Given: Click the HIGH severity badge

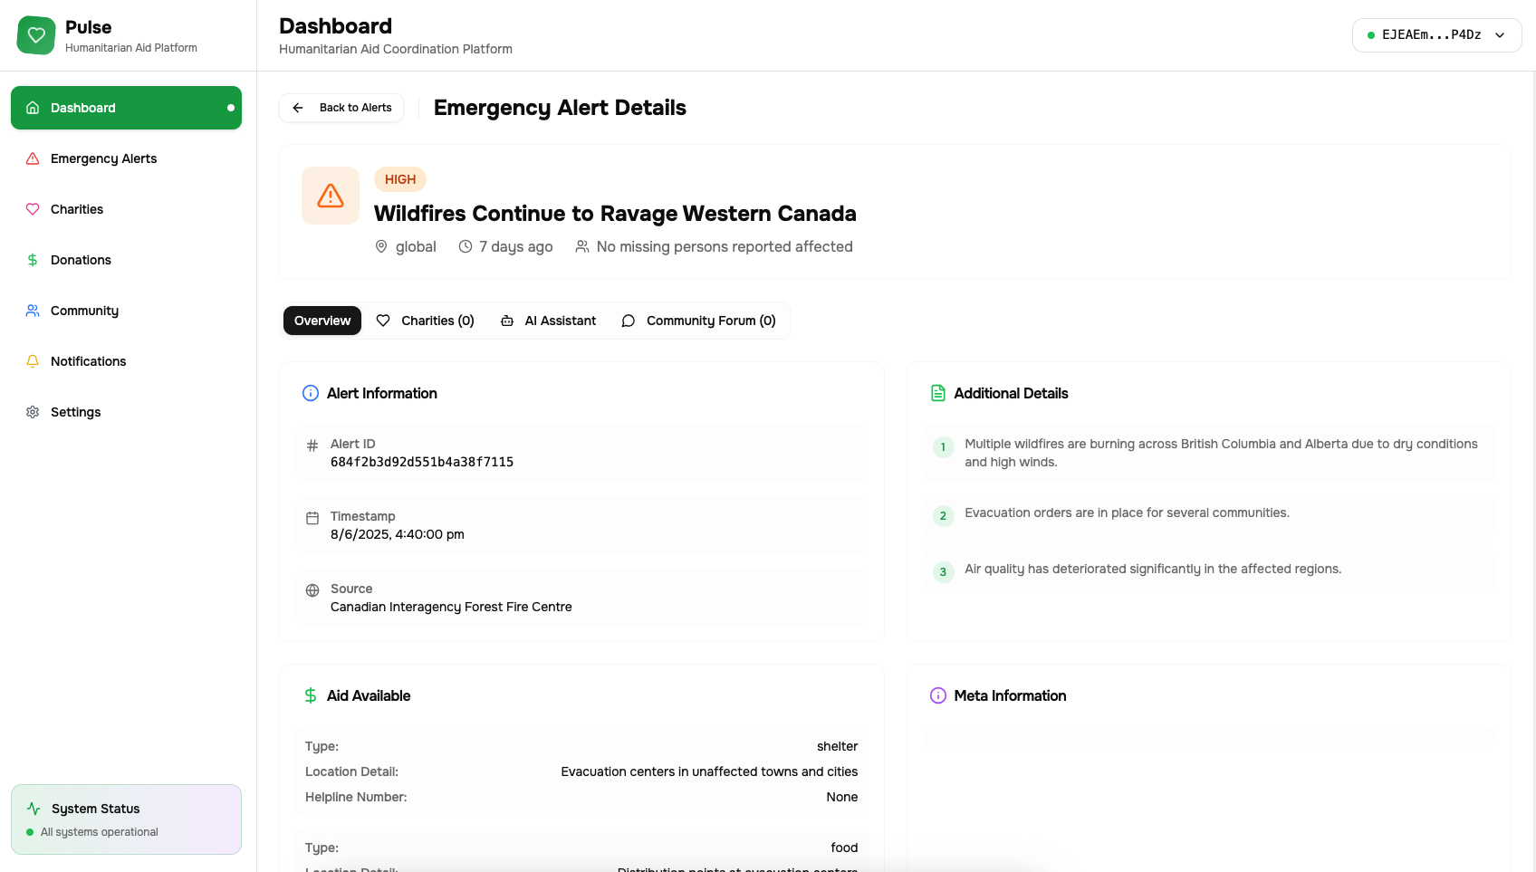Looking at the screenshot, I should coord(399,179).
